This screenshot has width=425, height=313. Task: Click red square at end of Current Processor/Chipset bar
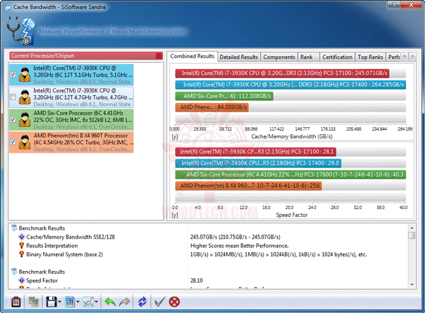point(159,56)
